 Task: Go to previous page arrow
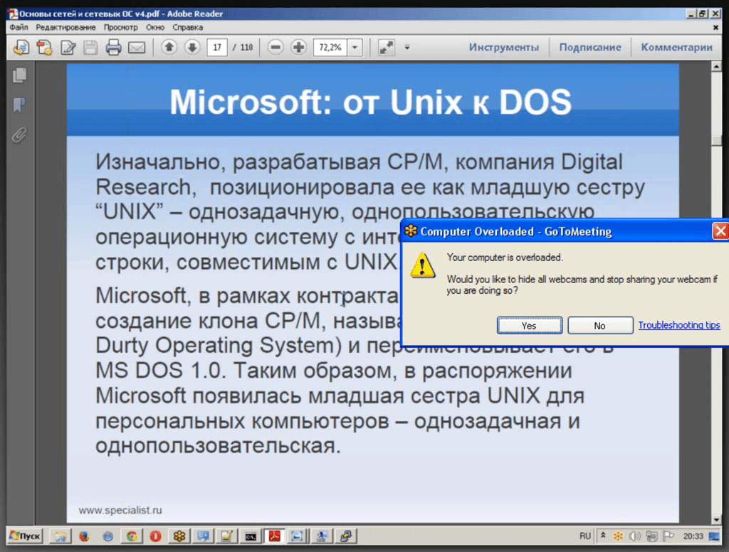169,47
